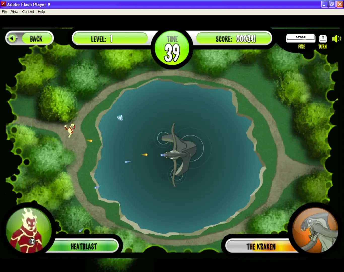Open the Help menu
This screenshot has width=344, height=272.
point(41,12)
